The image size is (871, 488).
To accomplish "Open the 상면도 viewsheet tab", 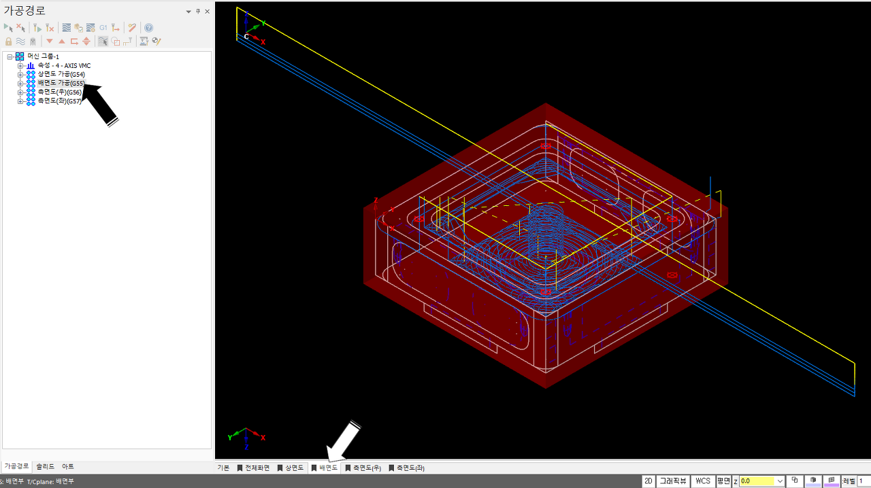I will [291, 468].
